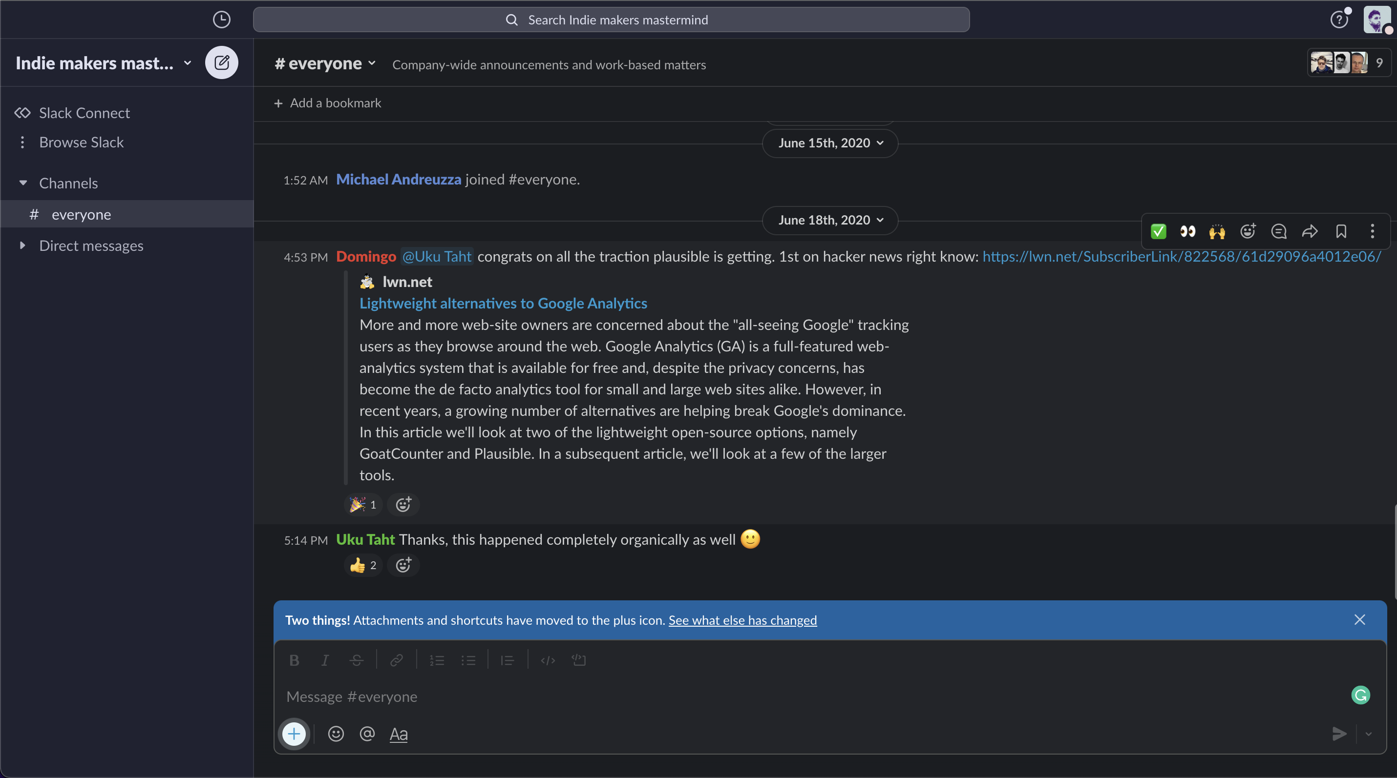Open the history clock icon

(x=221, y=20)
